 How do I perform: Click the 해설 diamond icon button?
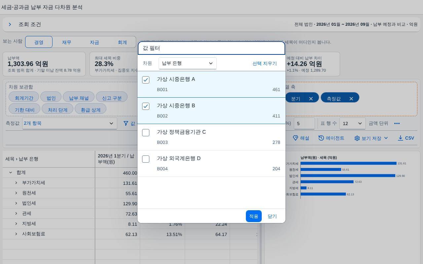pos(301,138)
